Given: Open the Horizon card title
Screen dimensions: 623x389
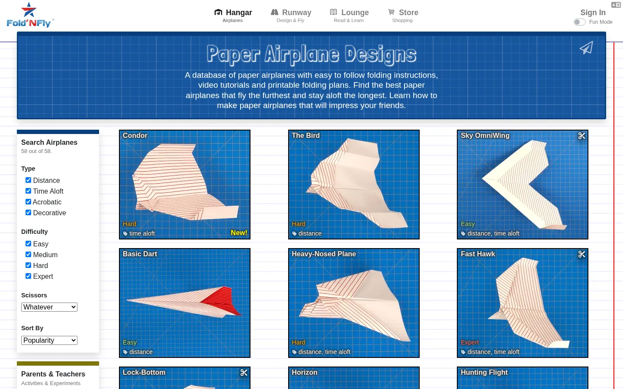Looking at the screenshot, I should pos(305,373).
